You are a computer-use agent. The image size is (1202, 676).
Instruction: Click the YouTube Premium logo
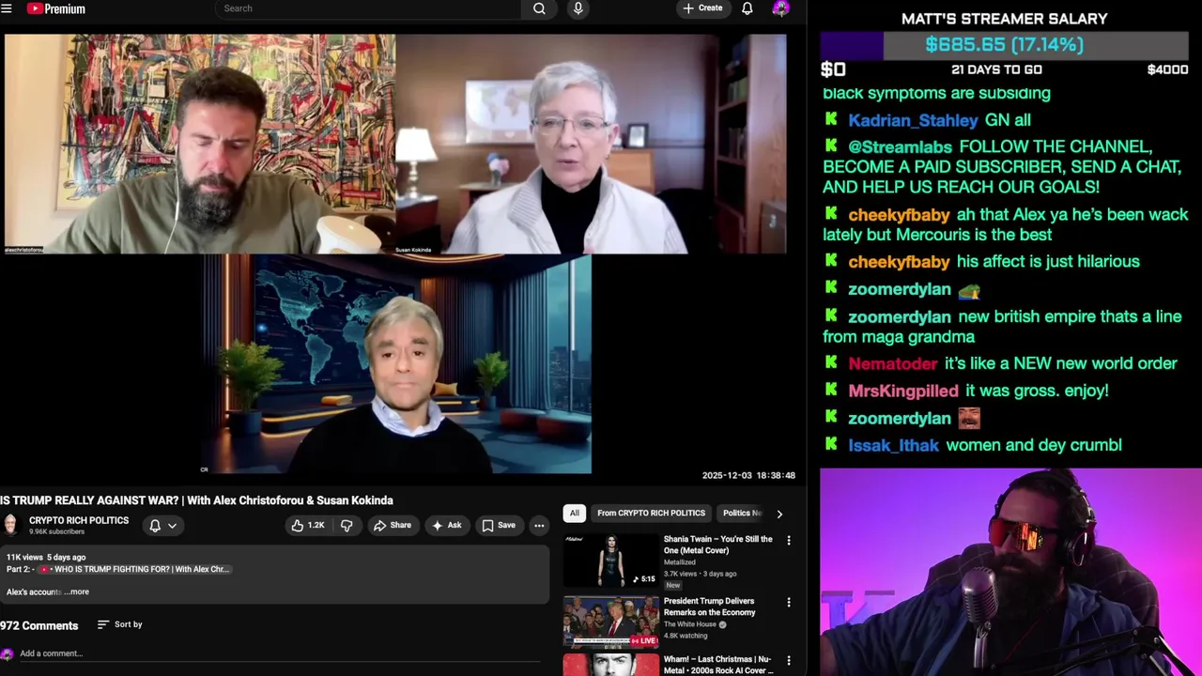click(55, 8)
